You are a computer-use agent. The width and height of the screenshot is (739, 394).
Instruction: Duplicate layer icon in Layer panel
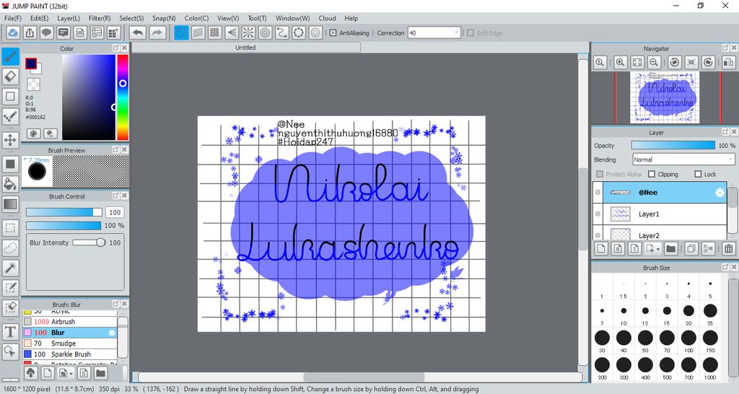coord(691,248)
